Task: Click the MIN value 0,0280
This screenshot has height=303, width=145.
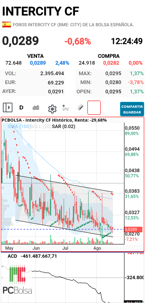Action: click(x=113, y=82)
